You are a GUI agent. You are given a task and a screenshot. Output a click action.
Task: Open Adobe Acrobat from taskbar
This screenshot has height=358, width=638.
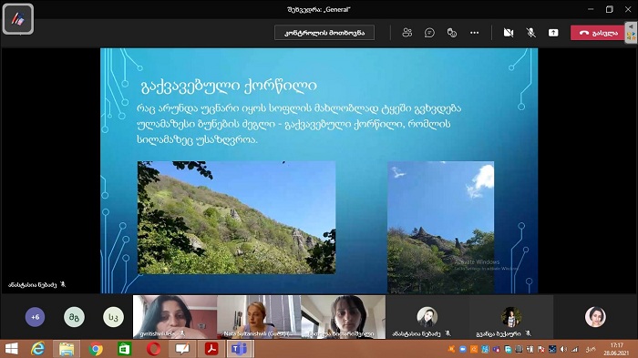[x=211, y=349]
